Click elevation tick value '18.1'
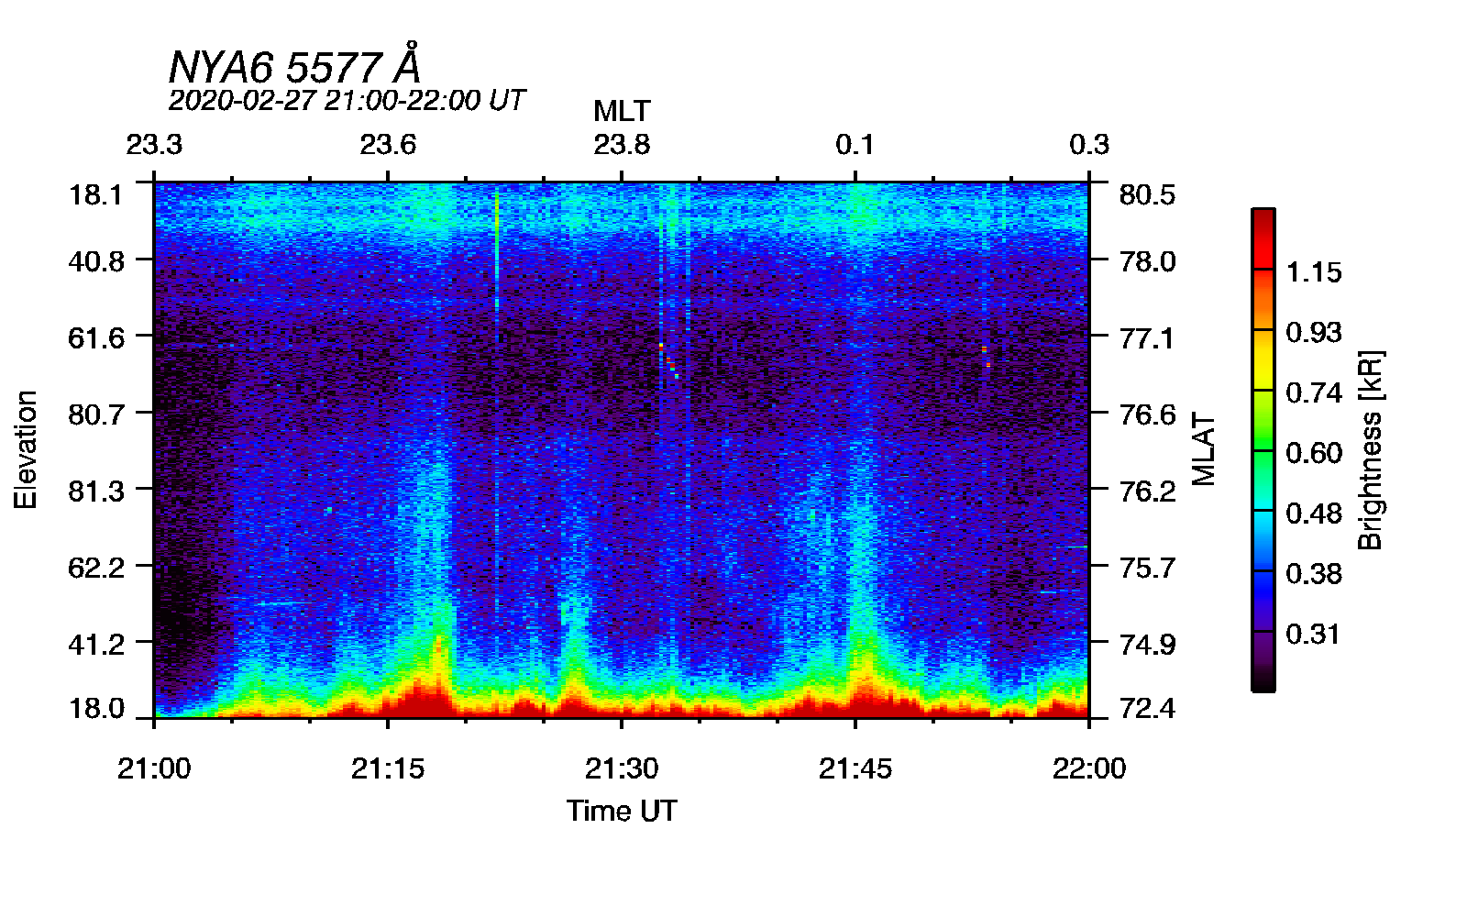The image size is (1467, 917). [x=96, y=195]
